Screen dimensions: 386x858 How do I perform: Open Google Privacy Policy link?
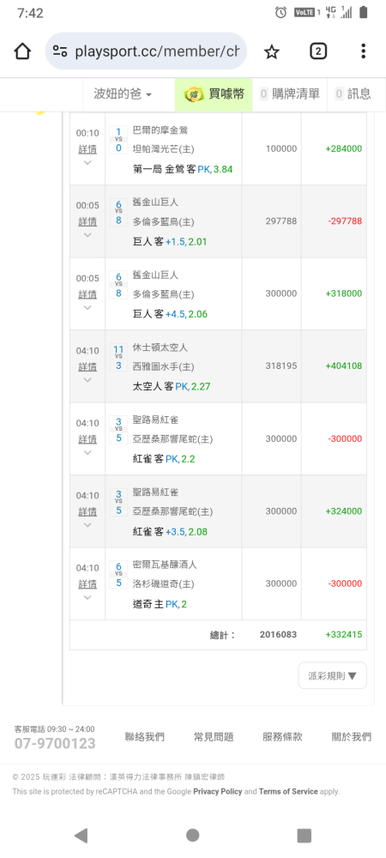(218, 791)
